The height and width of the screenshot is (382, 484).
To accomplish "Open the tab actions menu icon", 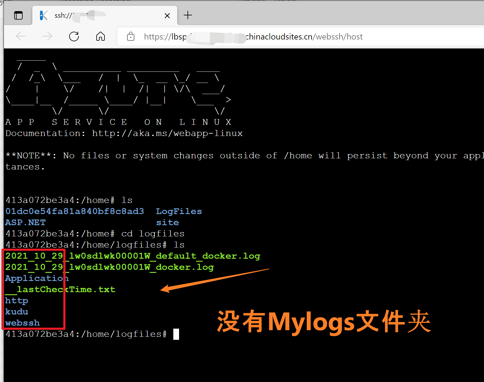I will pos(18,15).
